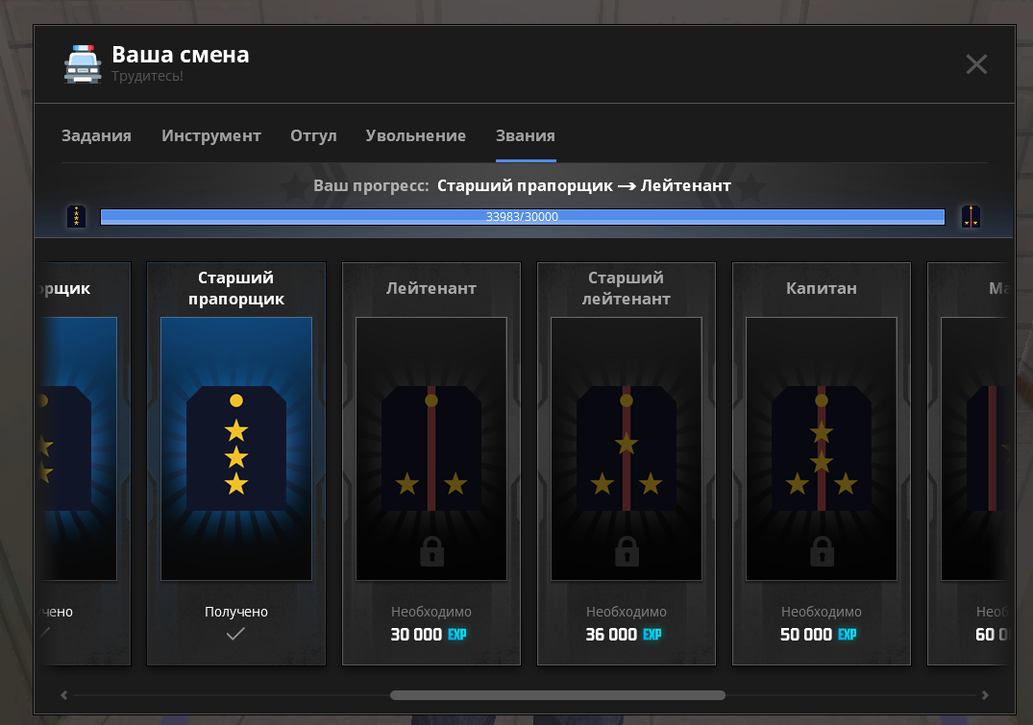
Task: Open the Задания tab
Action: pyautogui.click(x=96, y=135)
